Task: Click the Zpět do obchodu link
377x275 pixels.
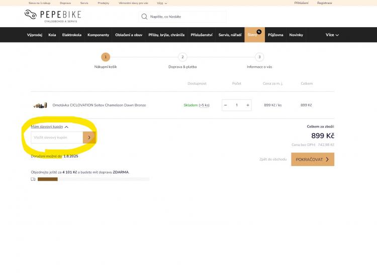Action: [273, 160]
